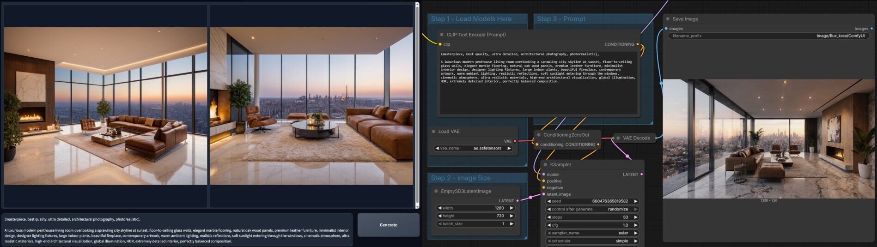Screen dimensions: 877x247
Task: Increase steps with the right arrow
Action: coord(636,217)
